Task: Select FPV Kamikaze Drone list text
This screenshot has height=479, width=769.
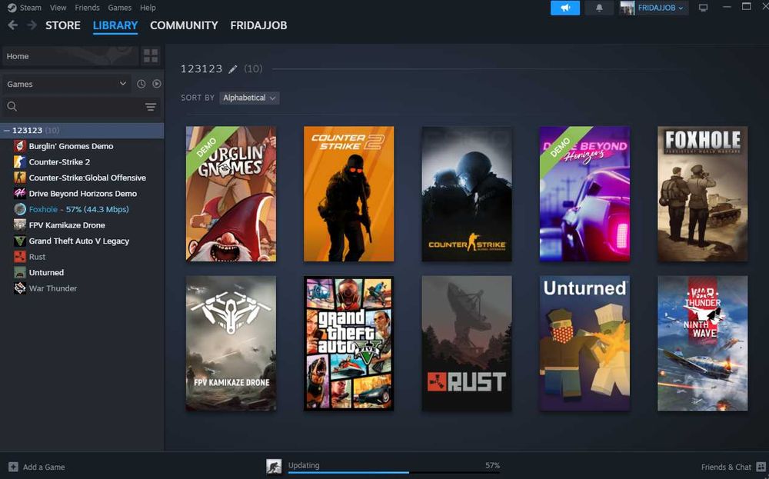Action: click(x=67, y=225)
